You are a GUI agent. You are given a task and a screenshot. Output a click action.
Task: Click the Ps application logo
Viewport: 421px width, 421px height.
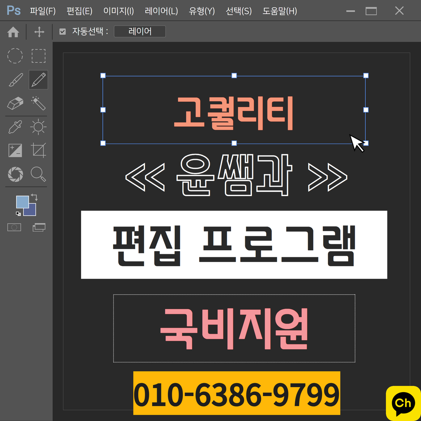pyautogui.click(x=14, y=11)
